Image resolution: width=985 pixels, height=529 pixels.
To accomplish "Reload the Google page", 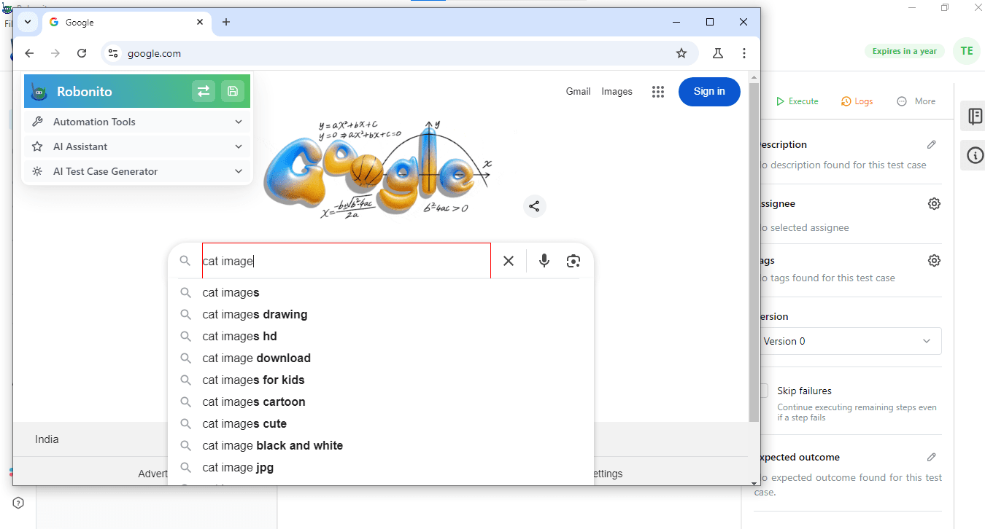I will [x=82, y=53].
